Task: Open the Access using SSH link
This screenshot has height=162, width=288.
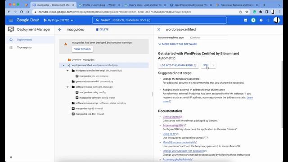Action: pyautogui.click(x=174, y=125)
